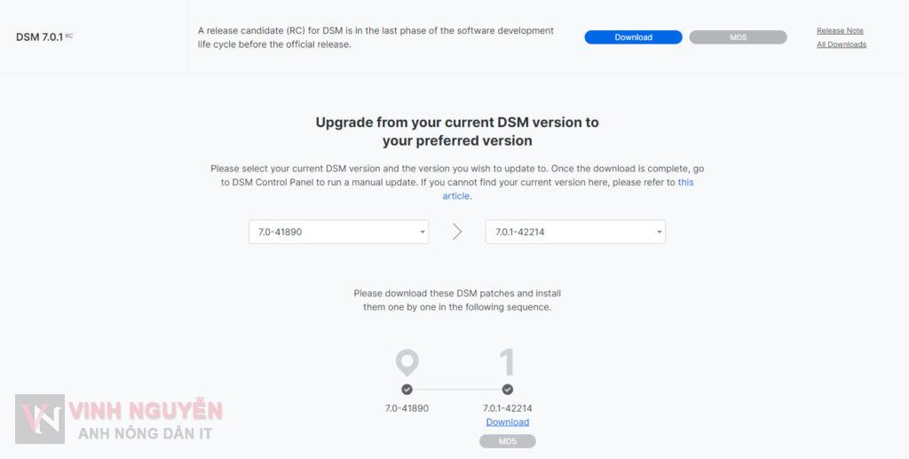Click the gray MD5 button at top
This screenshot has width=909, height=459.
tap(738, 37)
